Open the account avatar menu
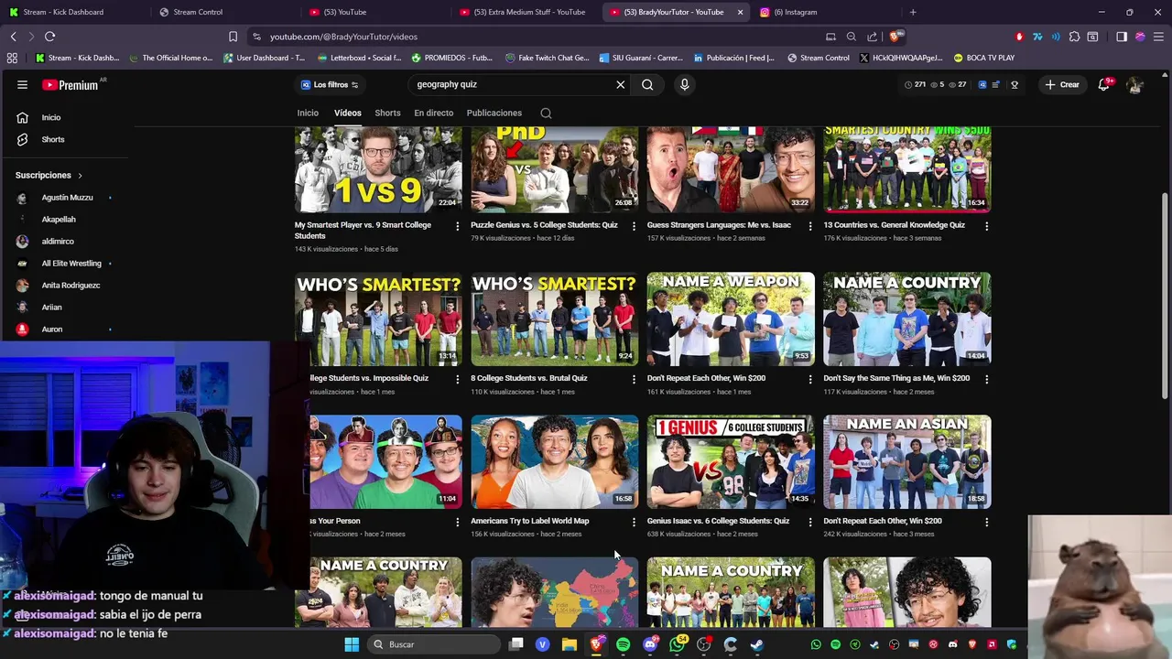 [1134, 84]
